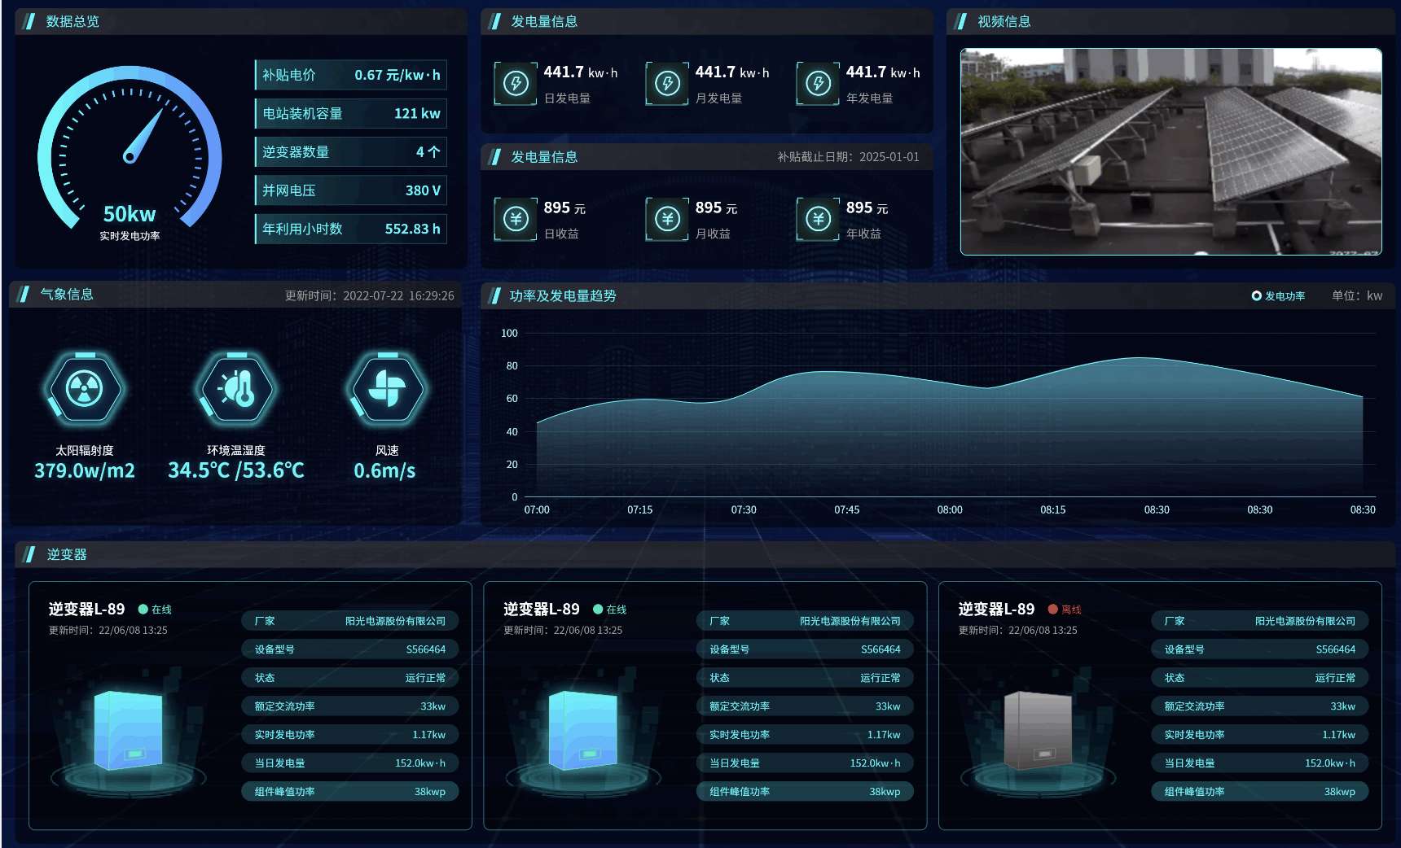Click the weather 更新时间 2022-07-22 timestamp
1401x848 pixels.
pos(370,295)
